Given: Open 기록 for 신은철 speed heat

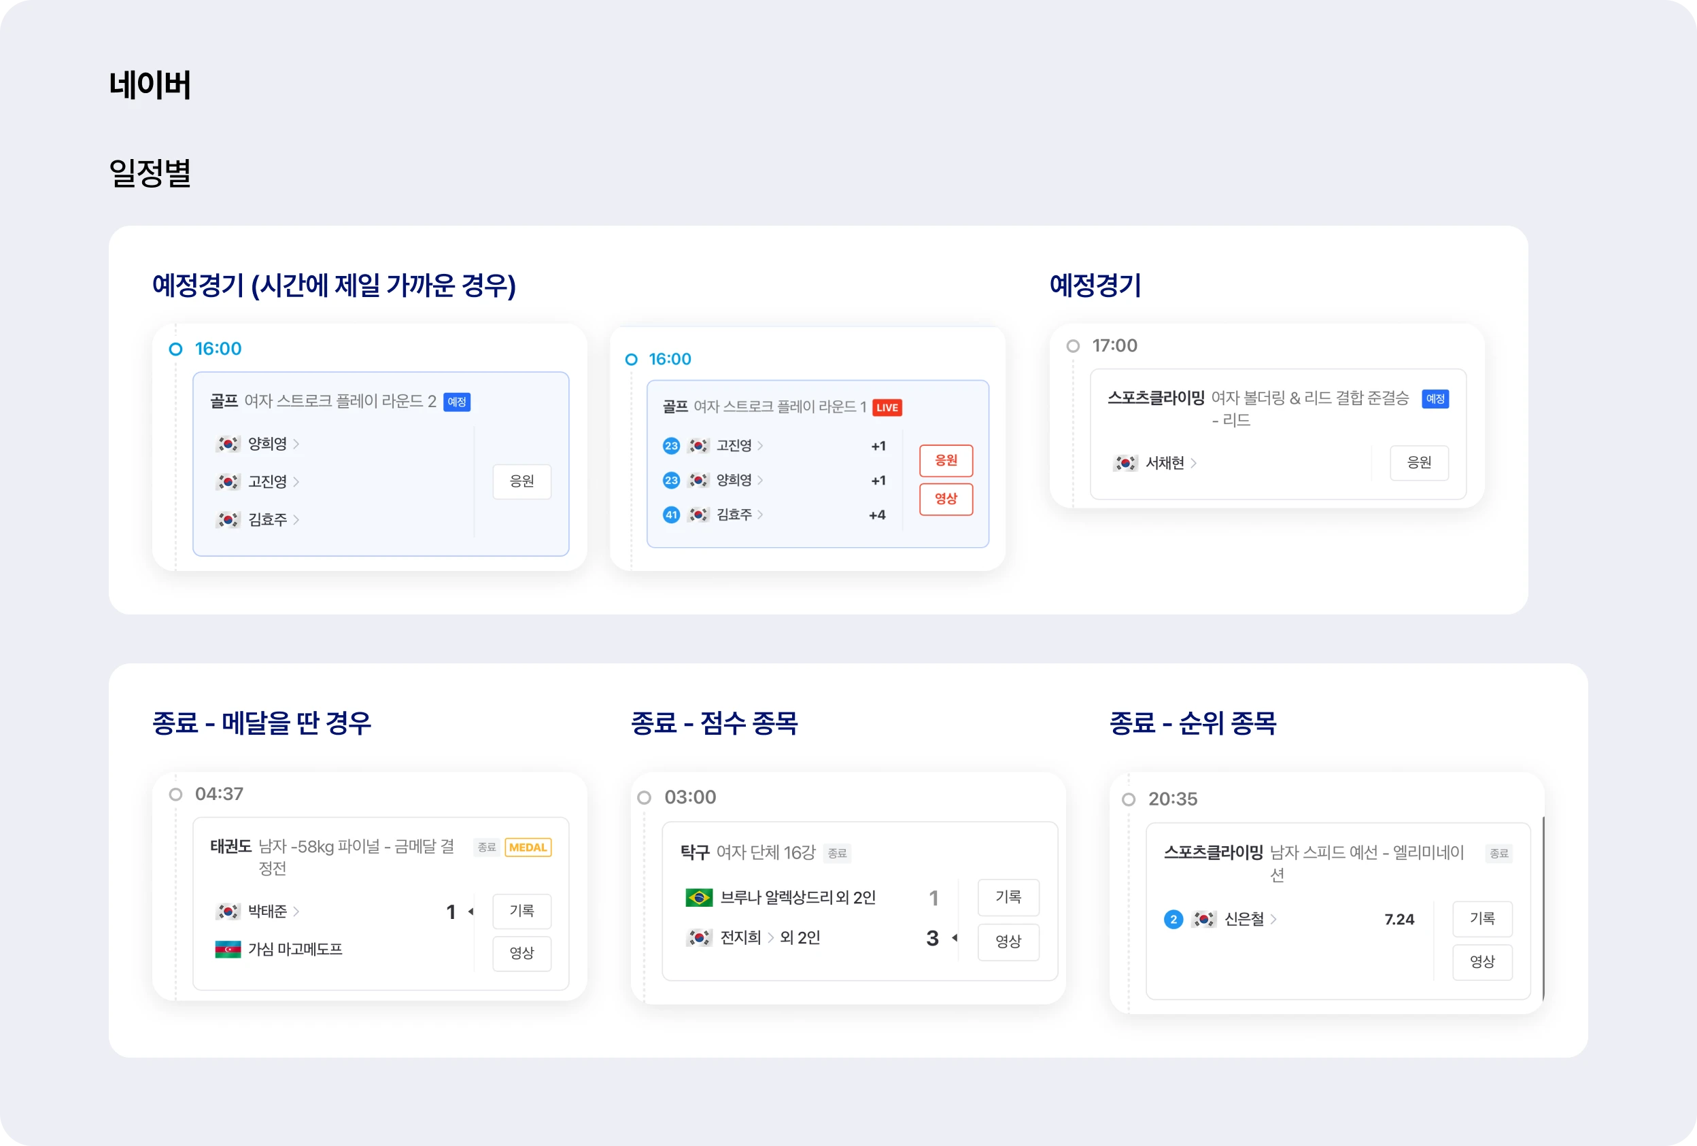Looking at the screenshot, I should click(1482, 919).
